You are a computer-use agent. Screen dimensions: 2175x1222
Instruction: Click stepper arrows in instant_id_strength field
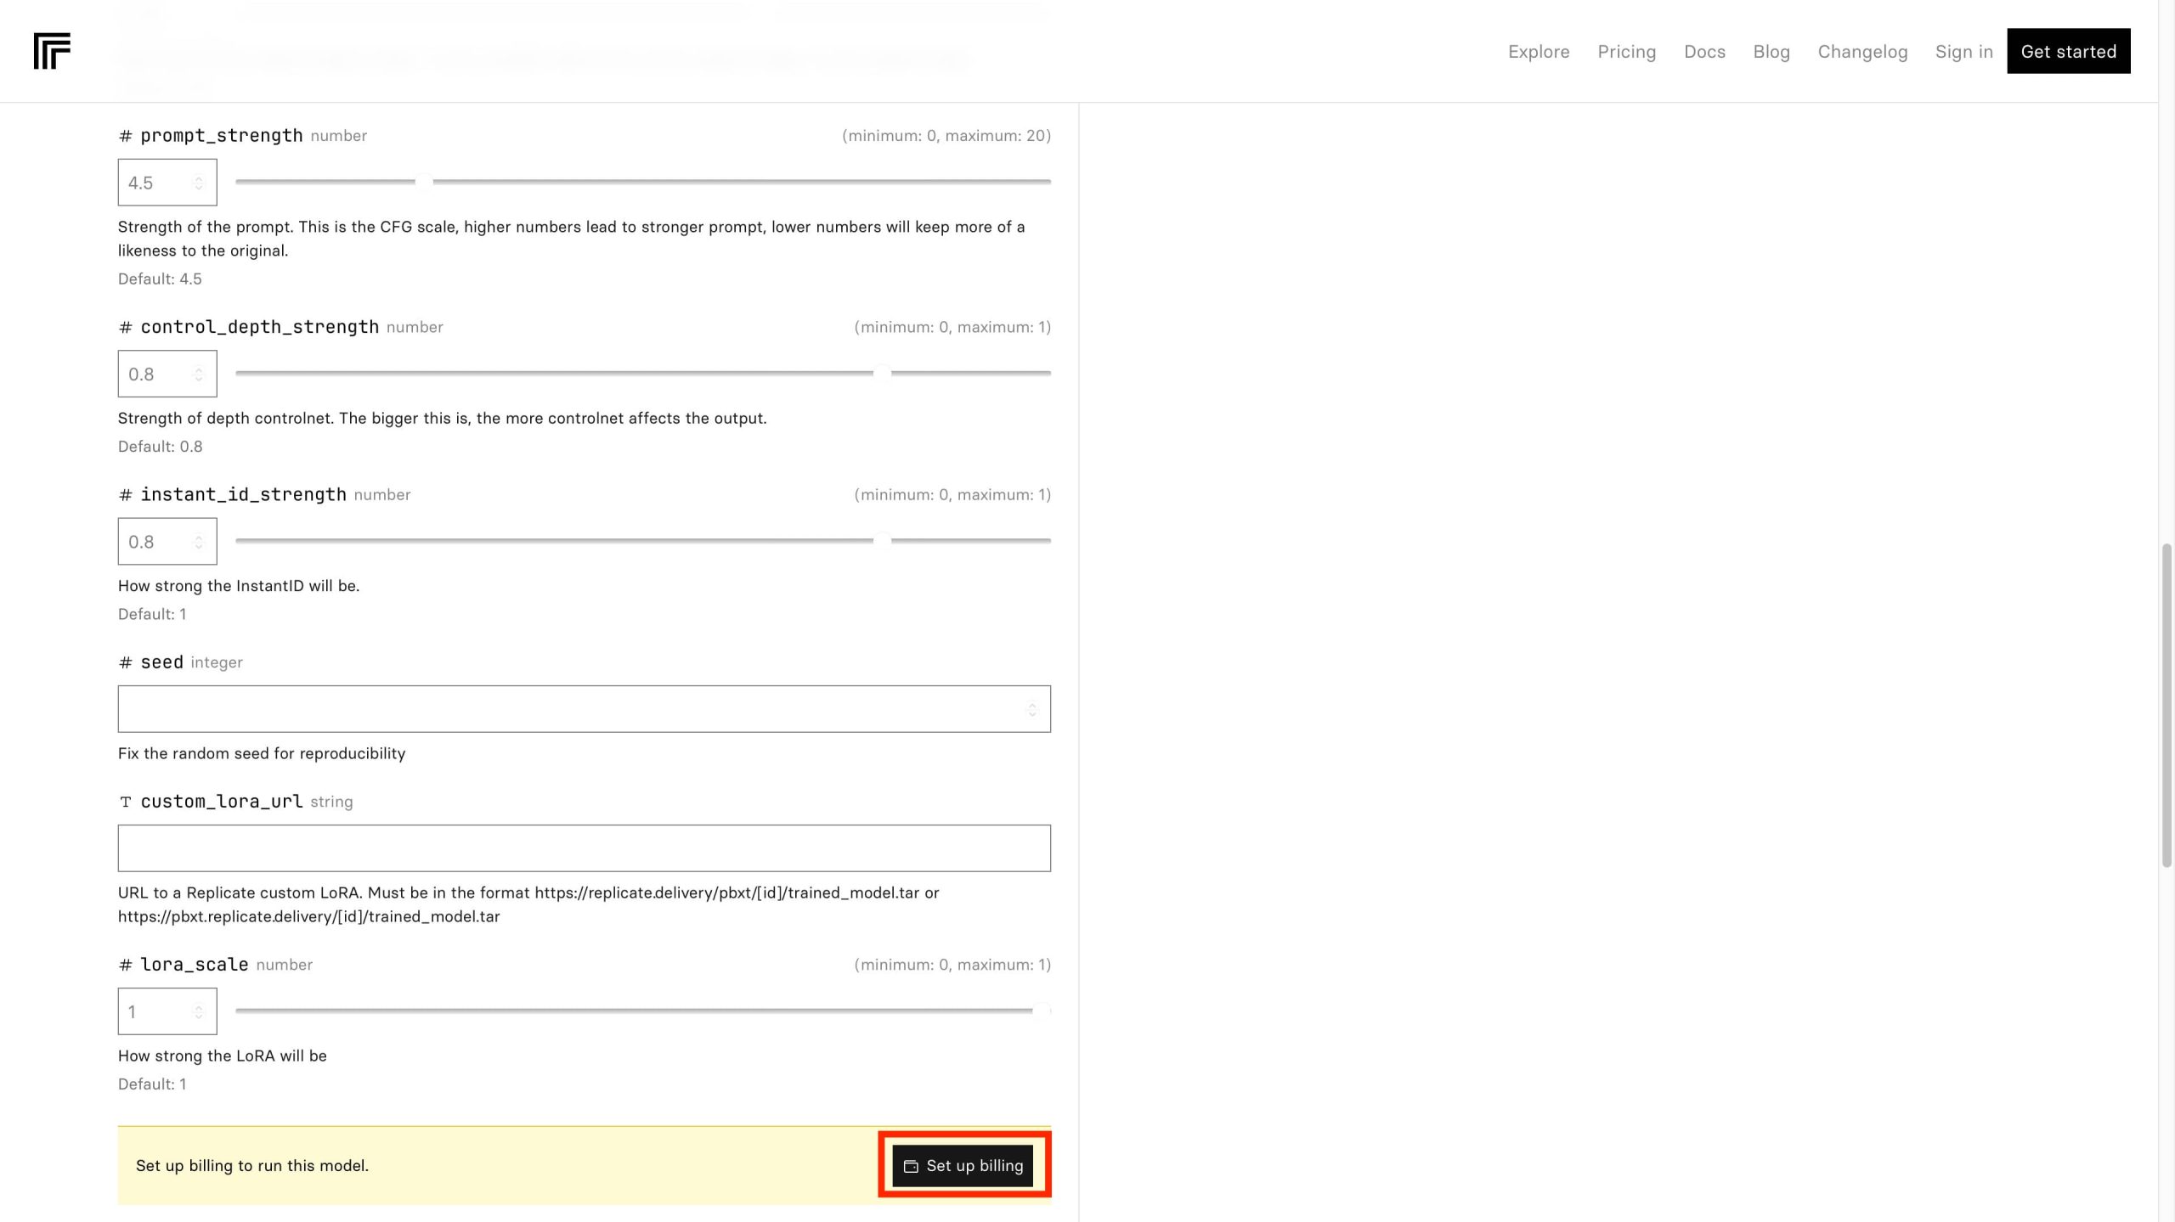[199, 542]
